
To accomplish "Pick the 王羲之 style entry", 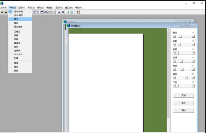I will click(20, 32).
